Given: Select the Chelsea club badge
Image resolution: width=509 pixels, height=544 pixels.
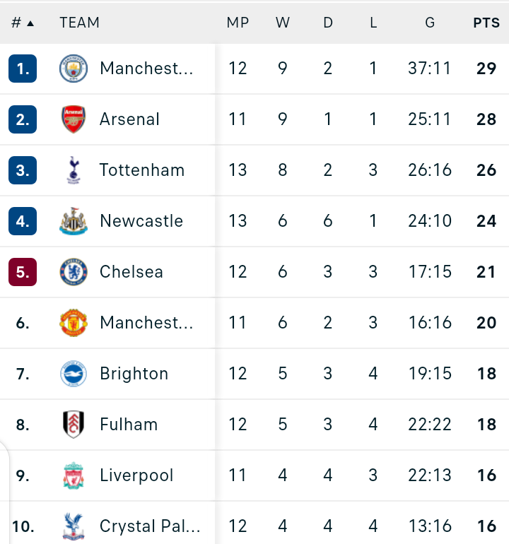Looking at the screenshot, I should [74, 272].
